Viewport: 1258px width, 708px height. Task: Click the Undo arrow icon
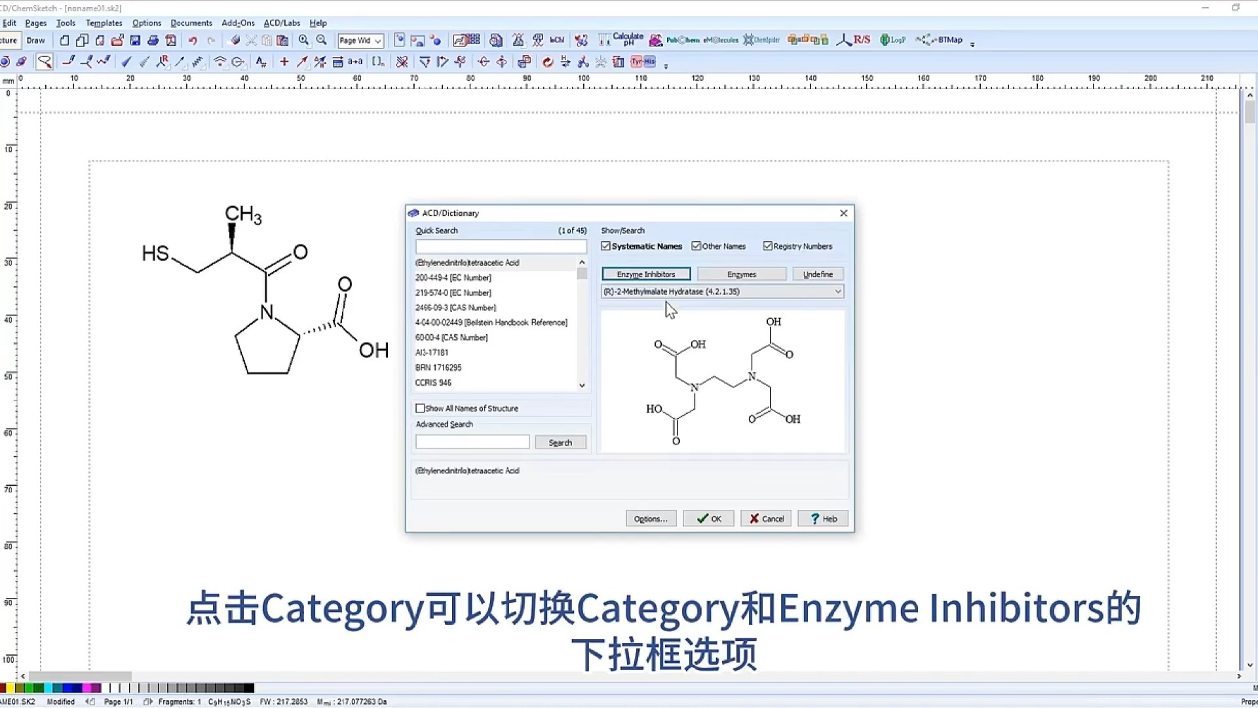point(193,41)
